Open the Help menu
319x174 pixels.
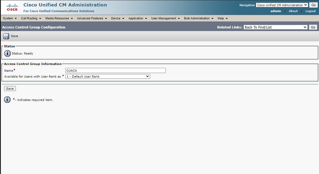coord(222,18)
